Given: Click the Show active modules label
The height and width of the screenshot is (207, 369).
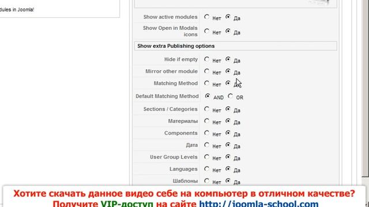Looking at the screenshot, I should 171,17.
